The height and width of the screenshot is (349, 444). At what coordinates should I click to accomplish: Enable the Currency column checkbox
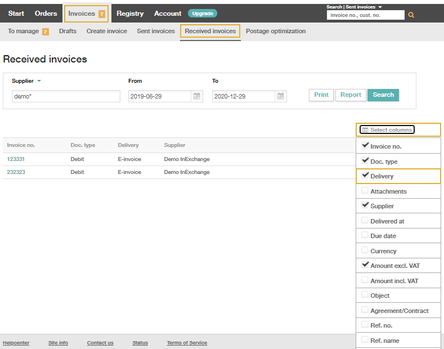[x=365, y=250]
